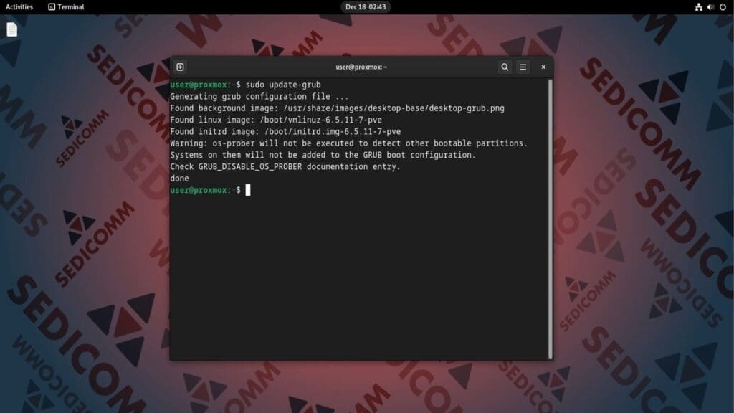Image resolution: width=734 pixels, height=413 pixels.
Task: Click the wired network status icon
Action: coord(699,7)
